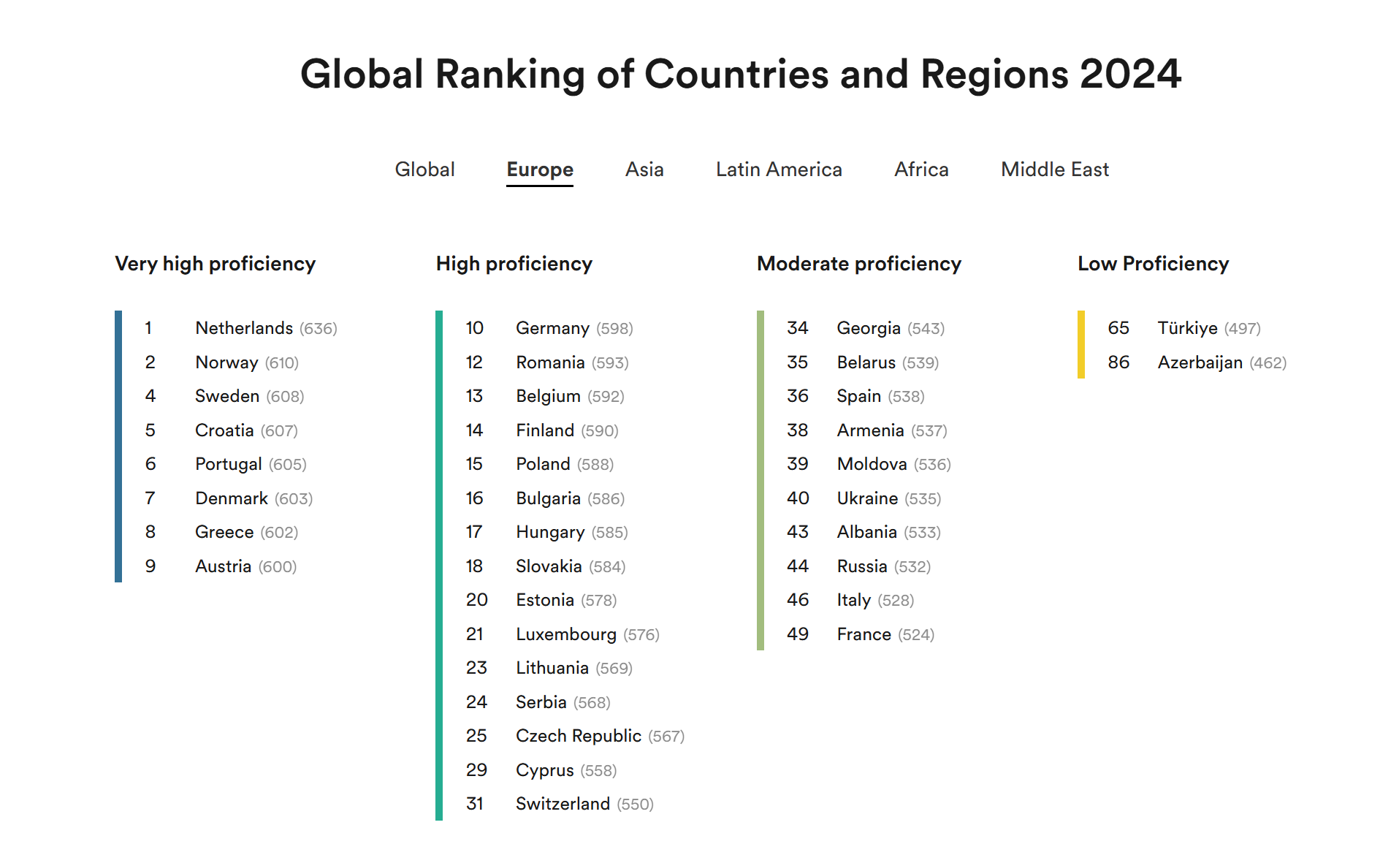Open Switzerland (550) link
The width and height of the screenshot is (1399, 863).
[x=584, y=804]
